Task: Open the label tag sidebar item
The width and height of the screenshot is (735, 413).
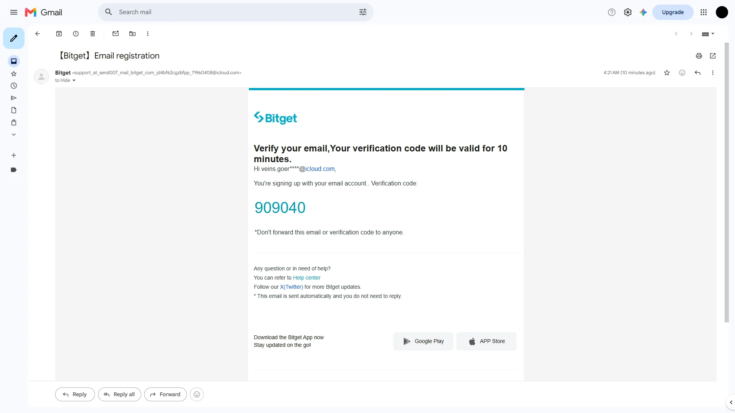Action: click(14, 170)
